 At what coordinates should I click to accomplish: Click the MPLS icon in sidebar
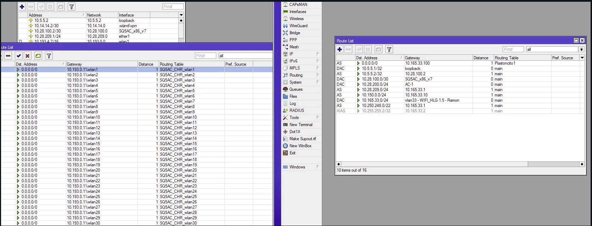[x=285, y=68]
